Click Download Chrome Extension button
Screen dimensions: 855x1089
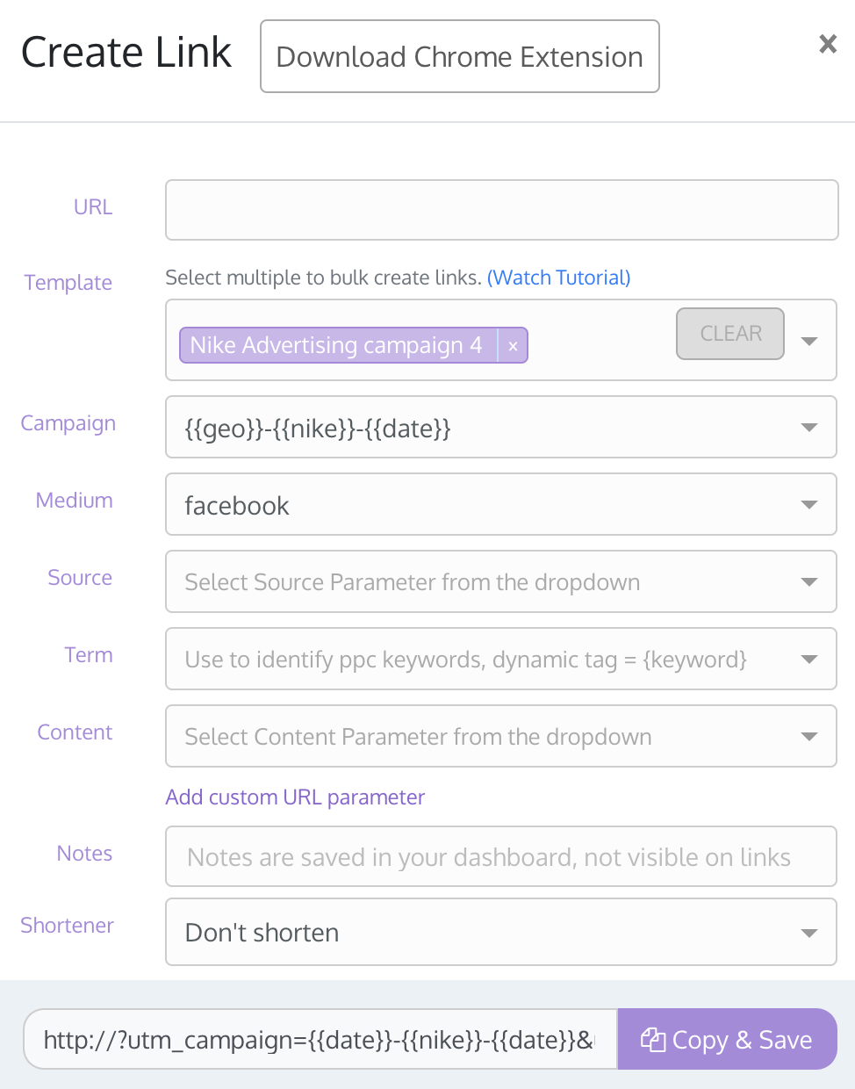pyautogui.click(x=459, y=56)
